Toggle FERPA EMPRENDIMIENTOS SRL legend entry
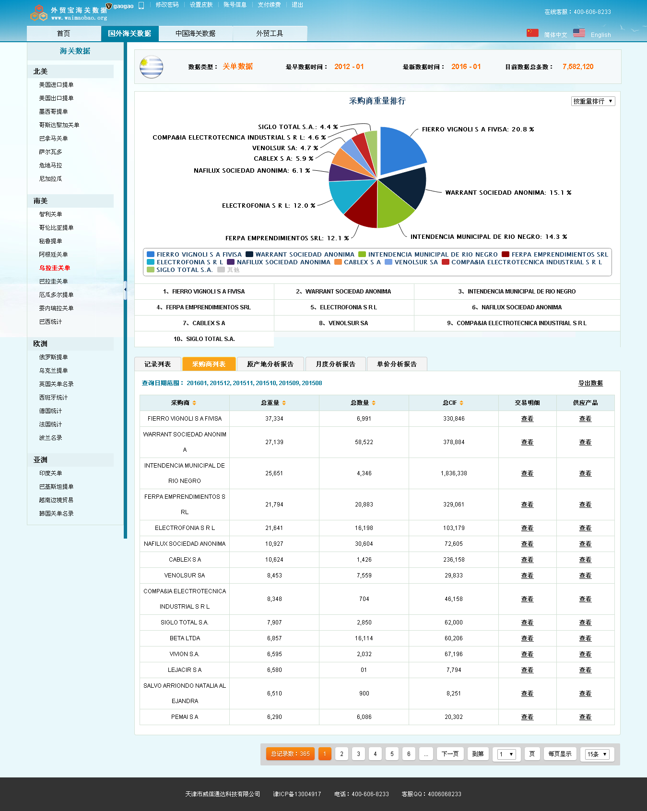Image resolution: width=647 pixels, height=811 pixels. coord(555,254)
